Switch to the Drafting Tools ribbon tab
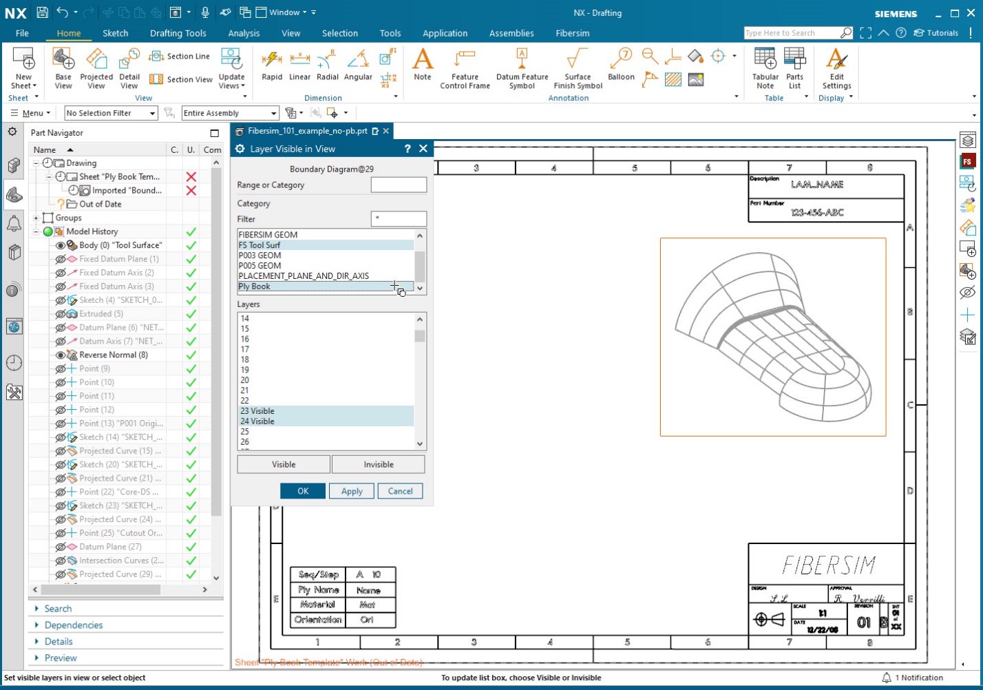Image resolution: width=983 pixels, height=690 pixels. [178, 33]
